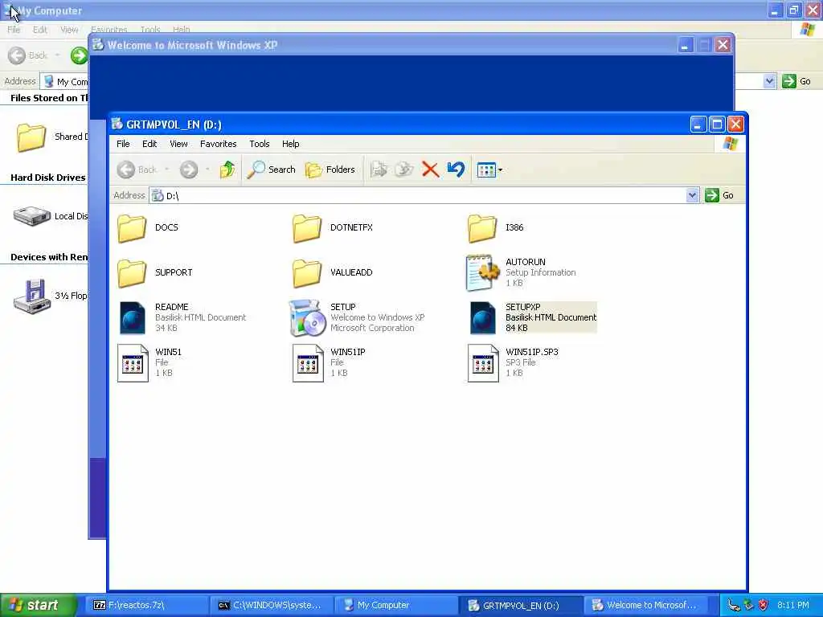Click the Forward arrow in D: window
Screen dimensions: 823x617
tap(189, 170)
